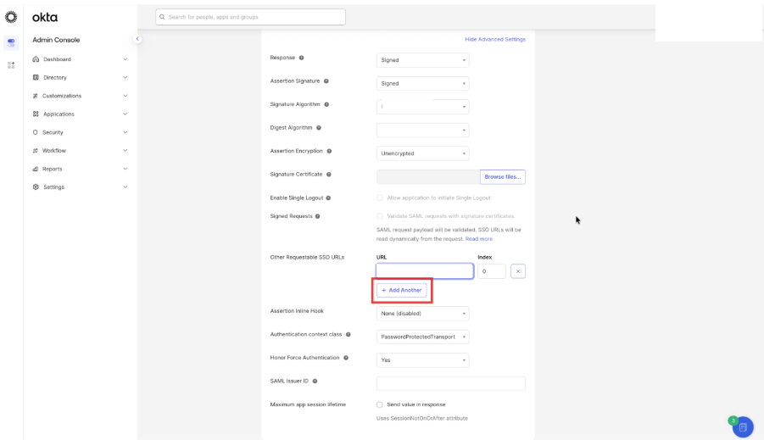This screenshot has width=764, height=440.
Task: Collapse the sidebar with the arrow button
Action: click(x=137, y=38)
